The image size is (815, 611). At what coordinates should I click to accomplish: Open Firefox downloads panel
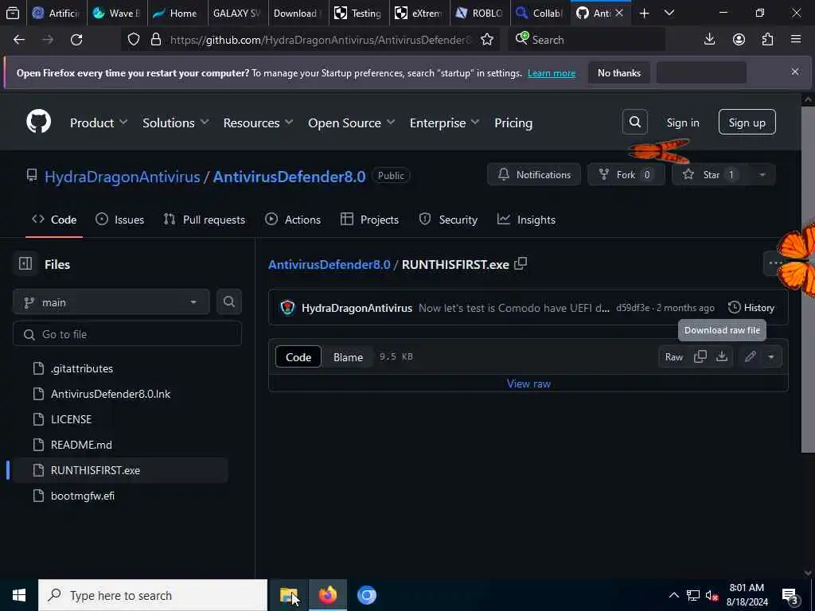[709, 40]
